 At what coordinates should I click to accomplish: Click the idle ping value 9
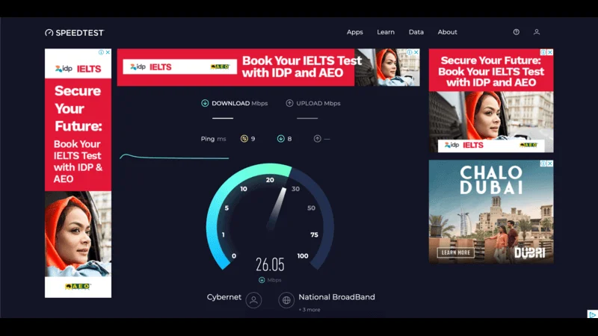pyautogui.click(x=253, y=139)
